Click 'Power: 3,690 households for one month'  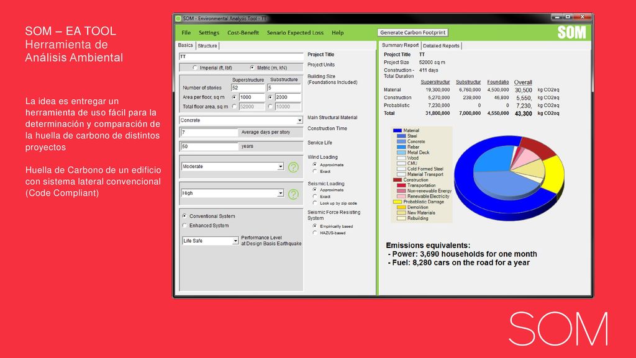465,254
